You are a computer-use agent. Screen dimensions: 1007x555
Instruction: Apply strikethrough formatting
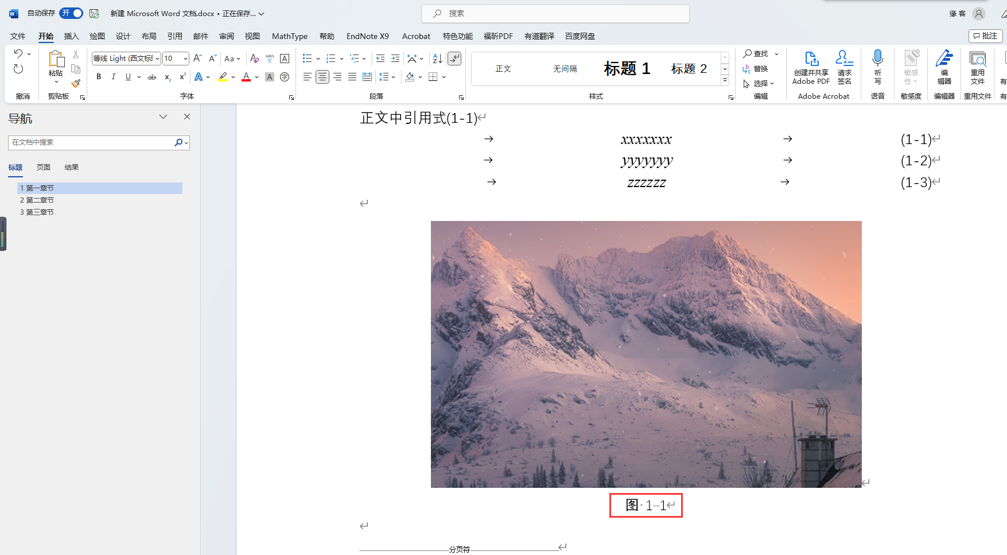151,77
